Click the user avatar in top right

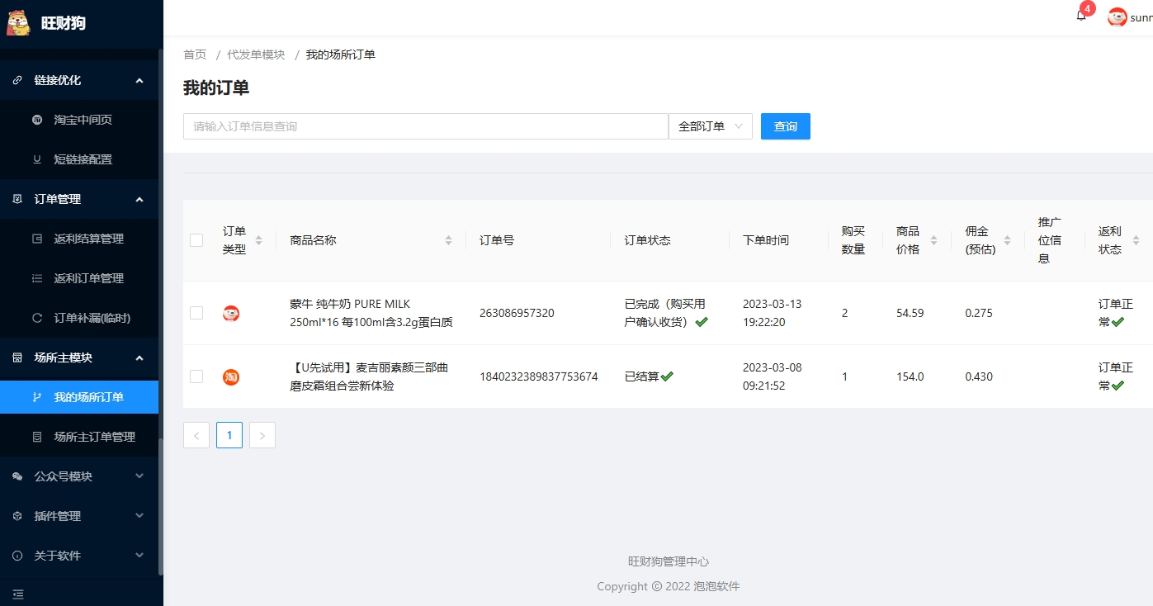(x=1118, y=17)
